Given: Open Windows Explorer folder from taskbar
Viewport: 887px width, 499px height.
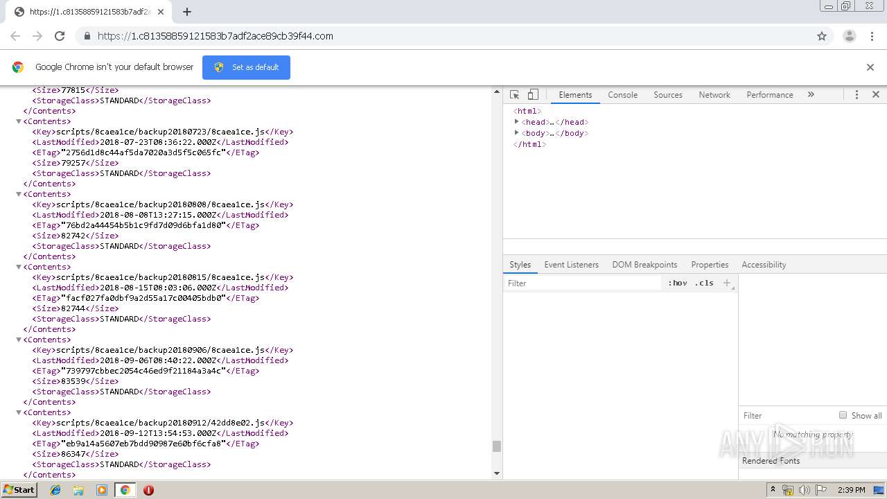Looking at the screenshot, I should click(78, 490).
